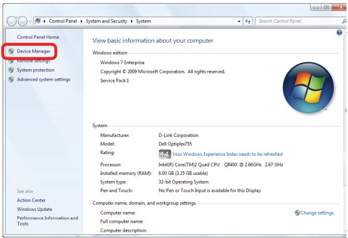Open System protection settings
Screen dimensions: 348x238
tap(35, 70)
